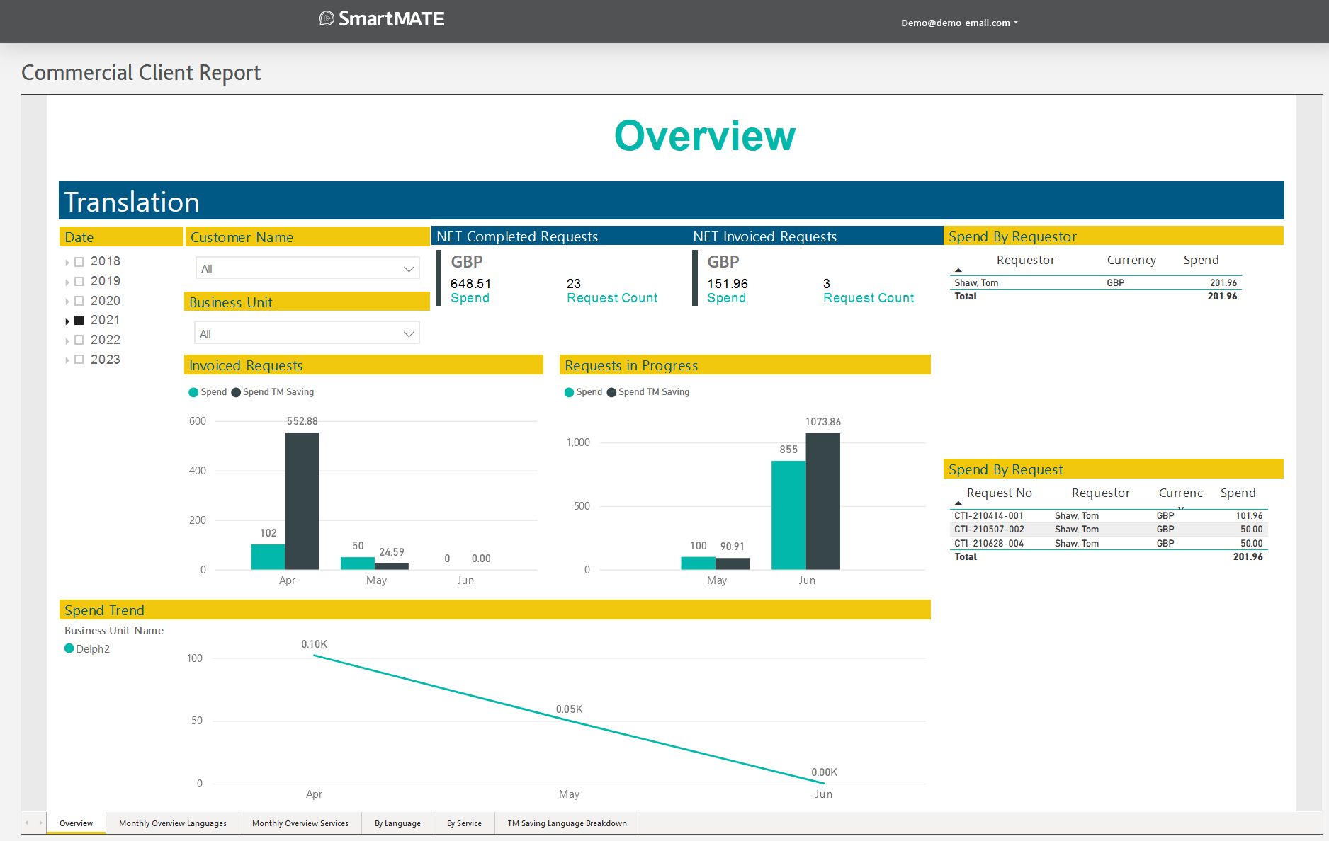Switch to Monthly Overview Languages tab

point(173,823)
